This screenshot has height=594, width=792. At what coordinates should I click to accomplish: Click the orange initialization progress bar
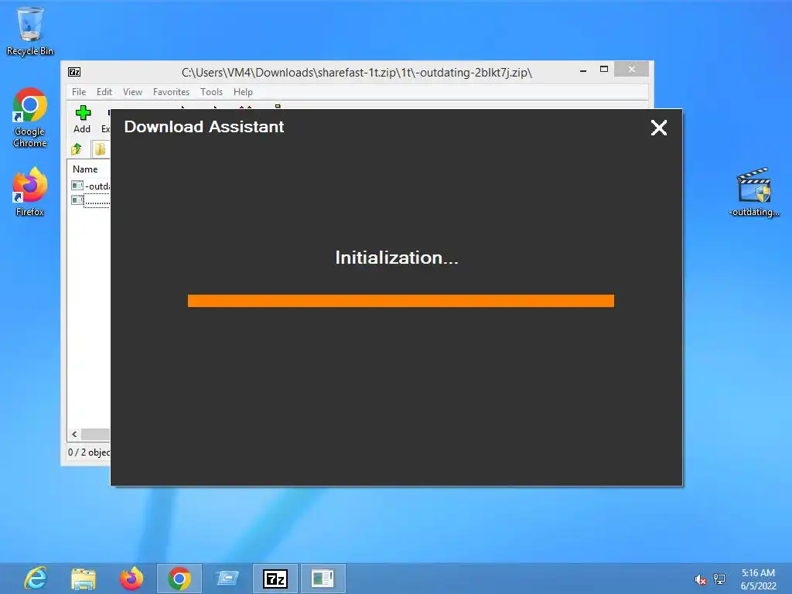pos(401,301)
